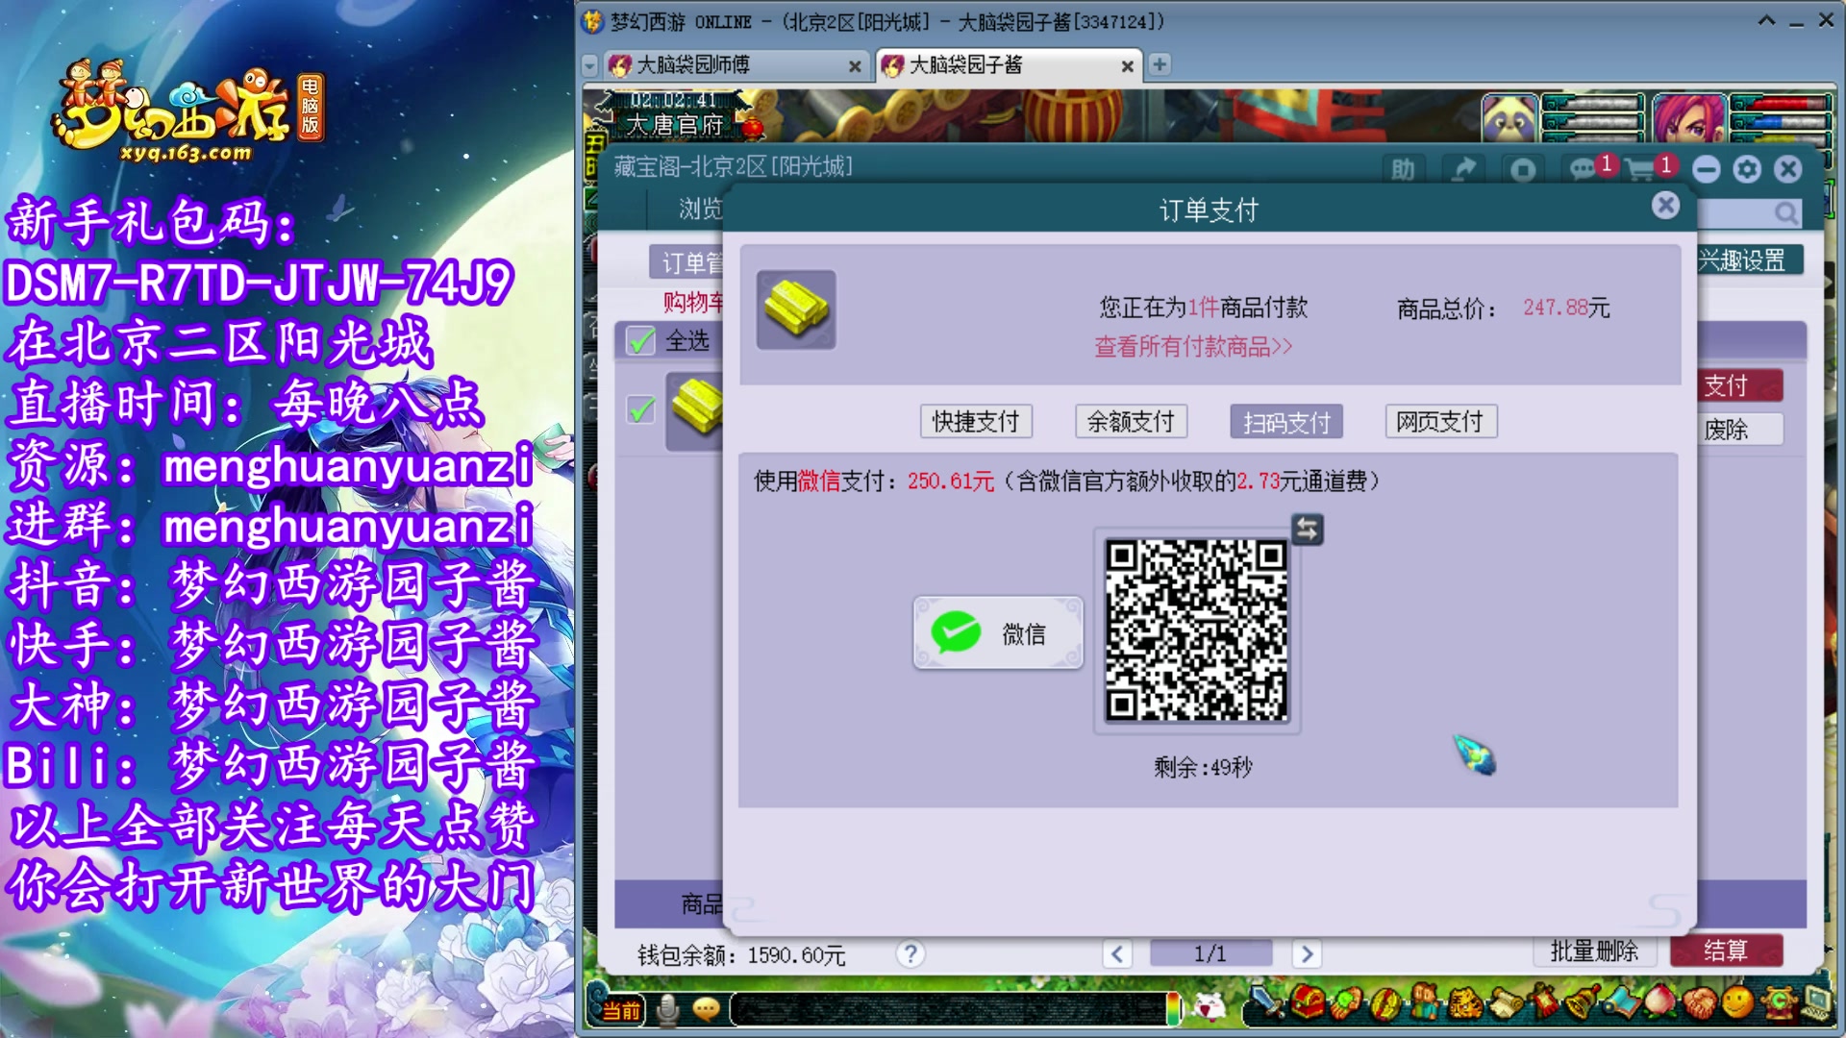1846x1038 pixels.
Task: Click the handshake friends icon
Action: click(x=1700, y=1005)
